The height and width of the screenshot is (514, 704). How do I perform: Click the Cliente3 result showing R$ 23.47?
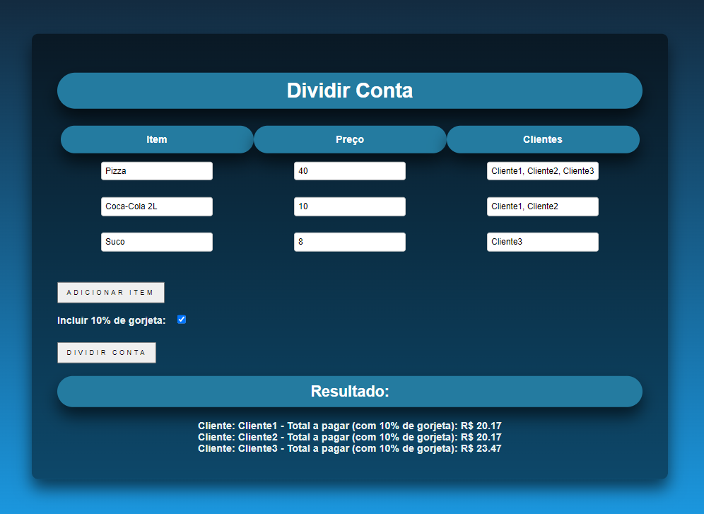coord(350,448)
